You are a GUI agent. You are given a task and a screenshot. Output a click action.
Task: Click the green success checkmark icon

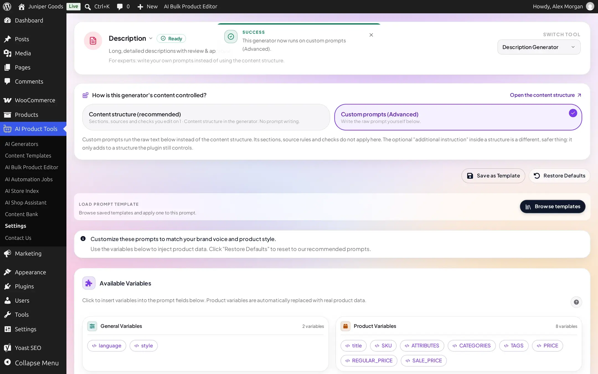[231, 37]
